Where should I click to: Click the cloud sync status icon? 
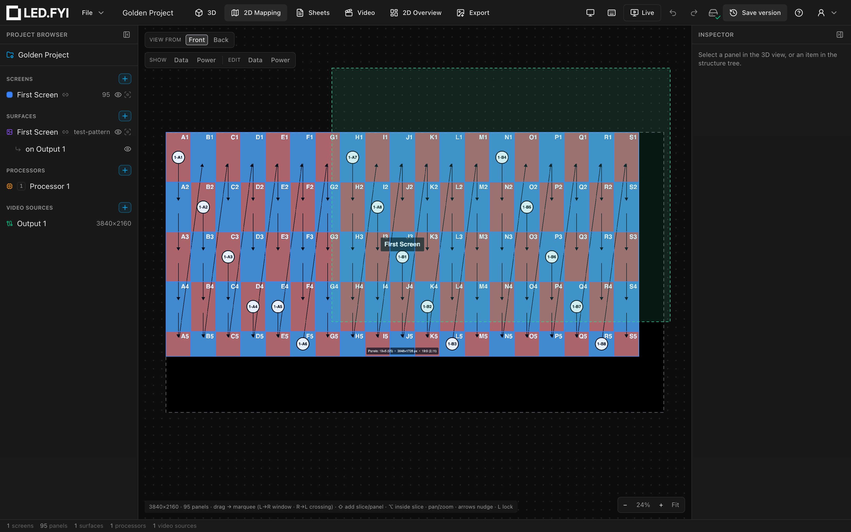point(714,13)
